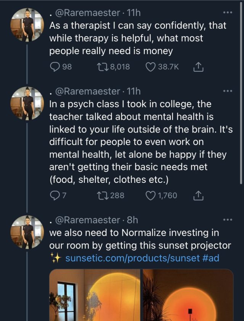Open the sunsetic.com/products/sunset link
The image size is (244, 321).
point(133,258)
